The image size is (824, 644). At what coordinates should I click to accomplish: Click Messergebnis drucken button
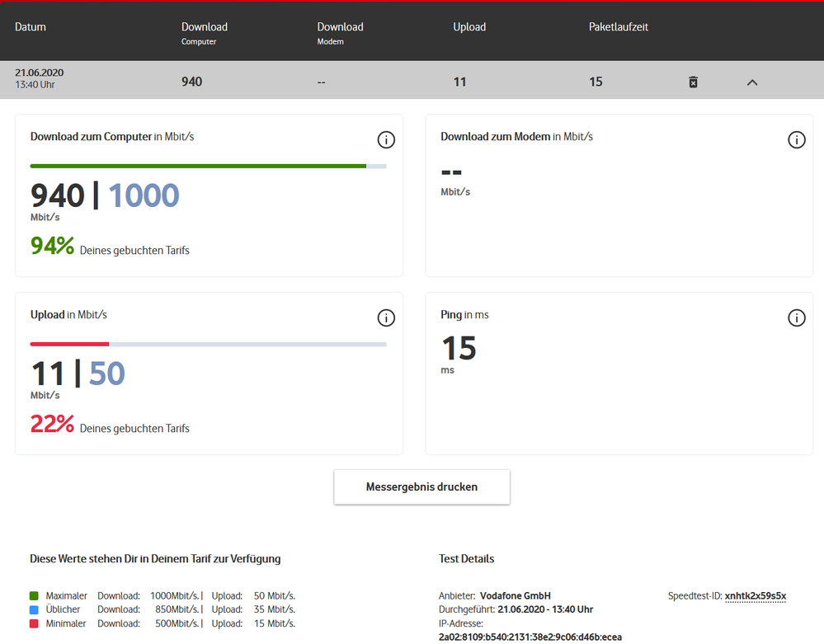click(x=421, y=487)
